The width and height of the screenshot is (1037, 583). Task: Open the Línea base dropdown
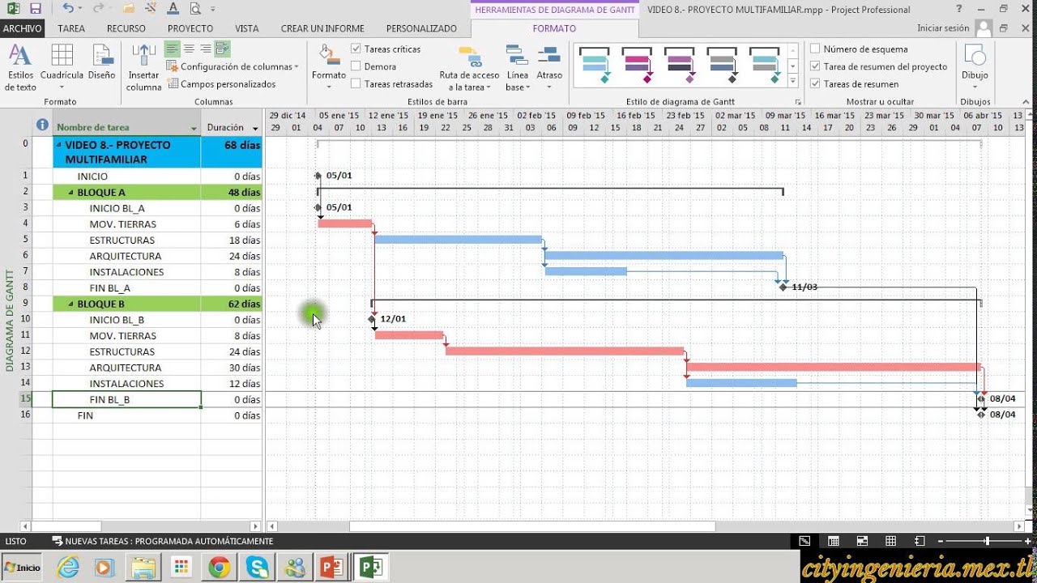pos(516,67)
